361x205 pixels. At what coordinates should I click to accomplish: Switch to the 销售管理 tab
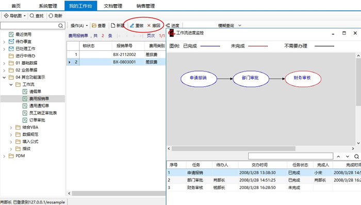point(145,6)
